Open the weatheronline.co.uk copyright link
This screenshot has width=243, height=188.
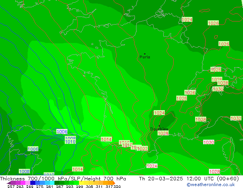211,185
